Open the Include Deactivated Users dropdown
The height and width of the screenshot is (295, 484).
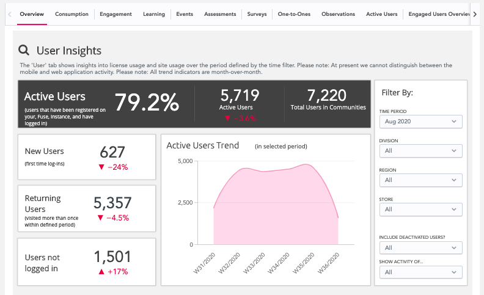coord(420,247)
